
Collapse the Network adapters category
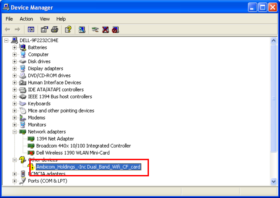14,132
